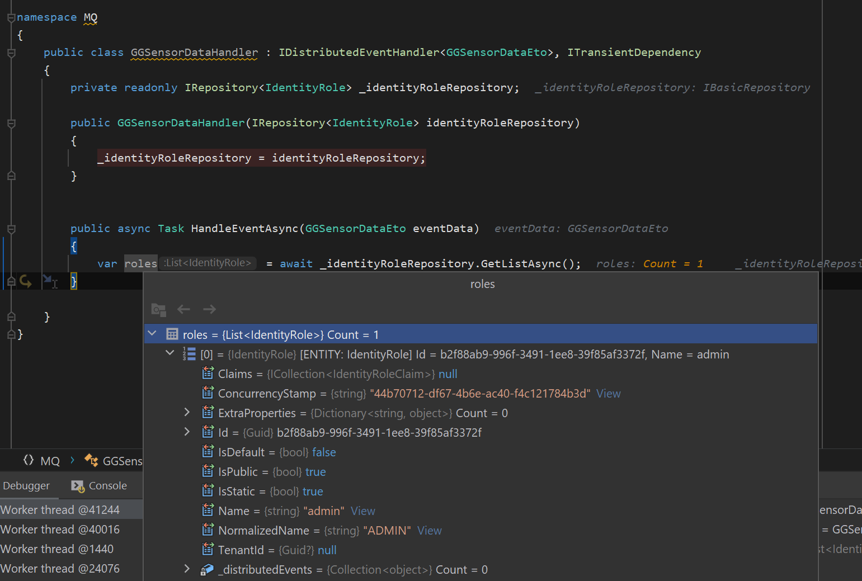This screenshot has width=862, height=581.
Task: Collapse the roles root node
Action: (x=152, y=334)
